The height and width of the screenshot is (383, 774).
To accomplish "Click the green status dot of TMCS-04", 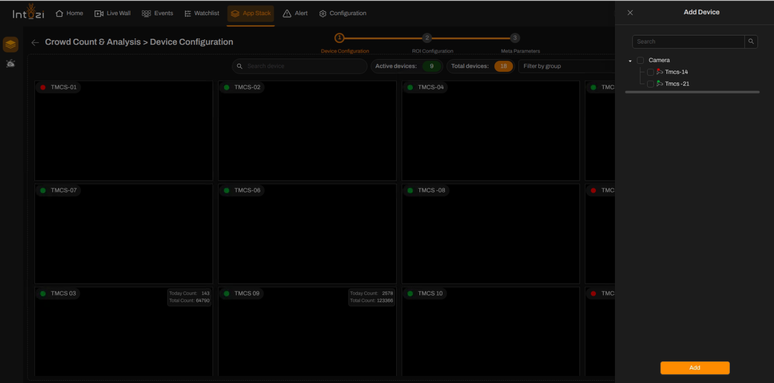I will point(410,87).
